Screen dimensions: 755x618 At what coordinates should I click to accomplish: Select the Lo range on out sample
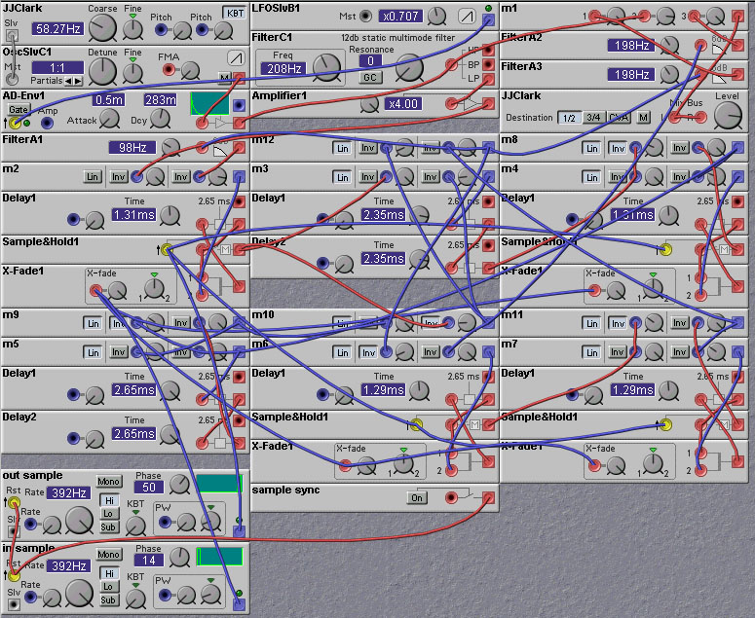[x=109, y=513]
